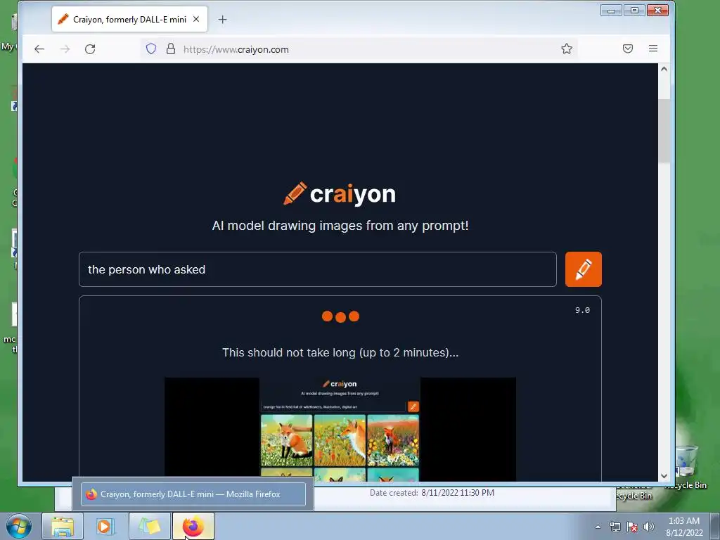
Task: Click the page scrollbar down arrow
Action: [664, 476]
